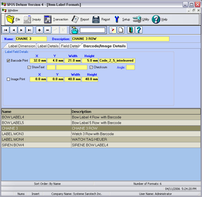The image size is (202, 197).
Task: Switch to Field Details tab
Action: coord(70,46)
